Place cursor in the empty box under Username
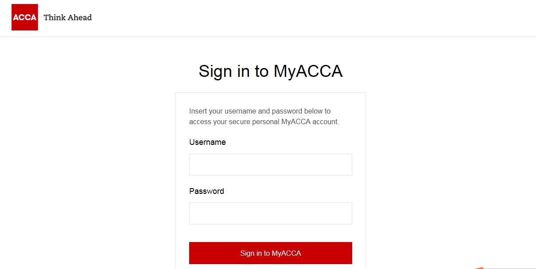Screen dimensions: 536x269 tap(271, 165)
